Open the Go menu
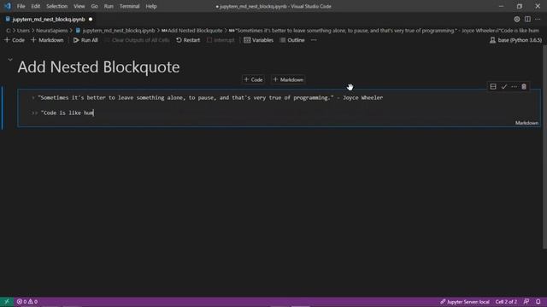The height and width of the screenshot is (307, 547). [x=95, y=6]
